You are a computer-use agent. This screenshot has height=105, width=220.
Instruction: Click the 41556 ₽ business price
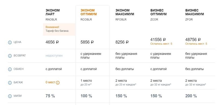[x=158, y=40]
